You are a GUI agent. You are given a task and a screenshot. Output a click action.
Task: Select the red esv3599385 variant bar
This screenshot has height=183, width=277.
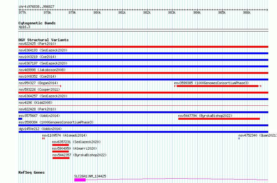218,86
